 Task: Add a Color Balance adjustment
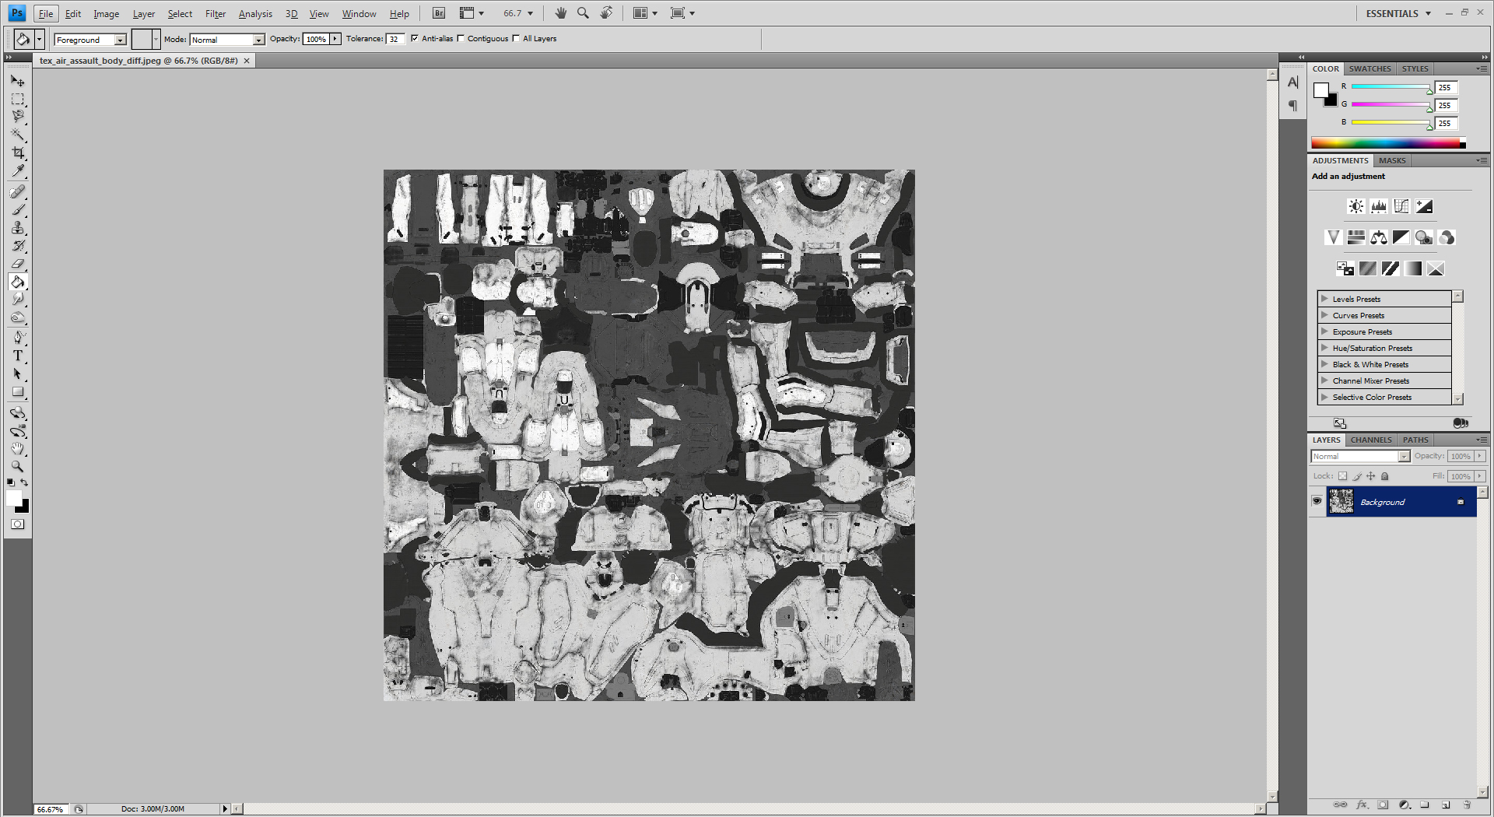pyautogui.click(x=1379, y=237)
